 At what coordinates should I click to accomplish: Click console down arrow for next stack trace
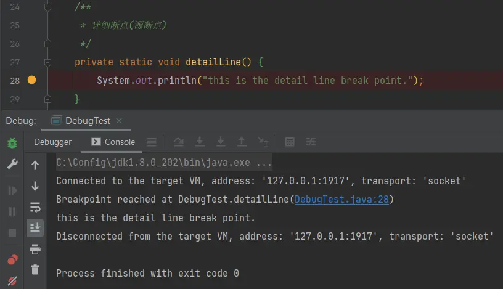tap(35, 186)
